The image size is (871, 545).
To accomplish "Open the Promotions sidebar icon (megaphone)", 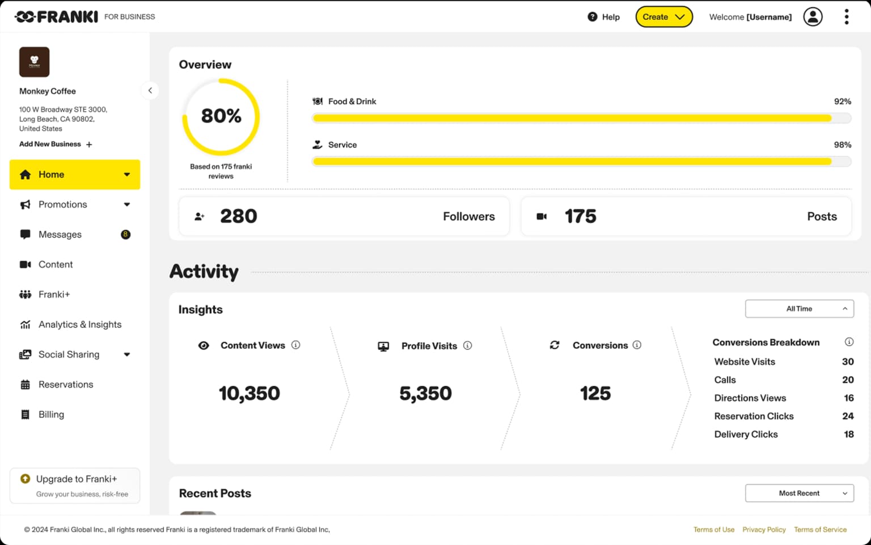I will [x=25, y=205].
